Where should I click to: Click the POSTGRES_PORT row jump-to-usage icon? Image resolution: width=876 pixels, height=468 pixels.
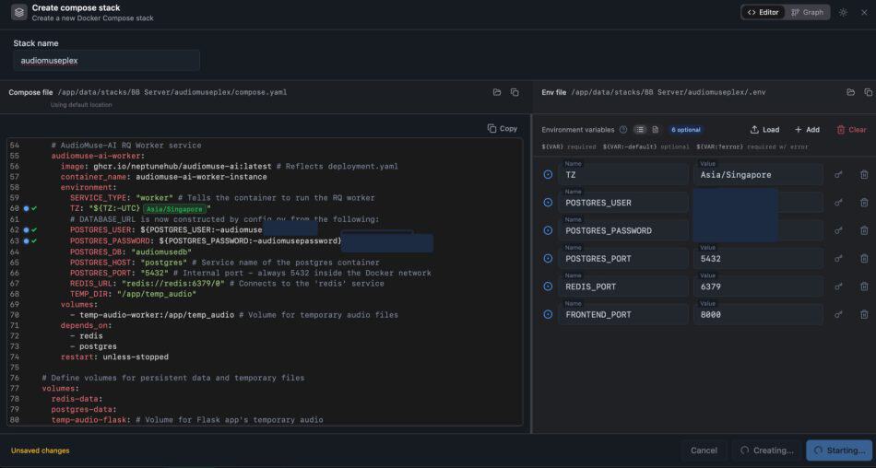[x=548, y=259]
